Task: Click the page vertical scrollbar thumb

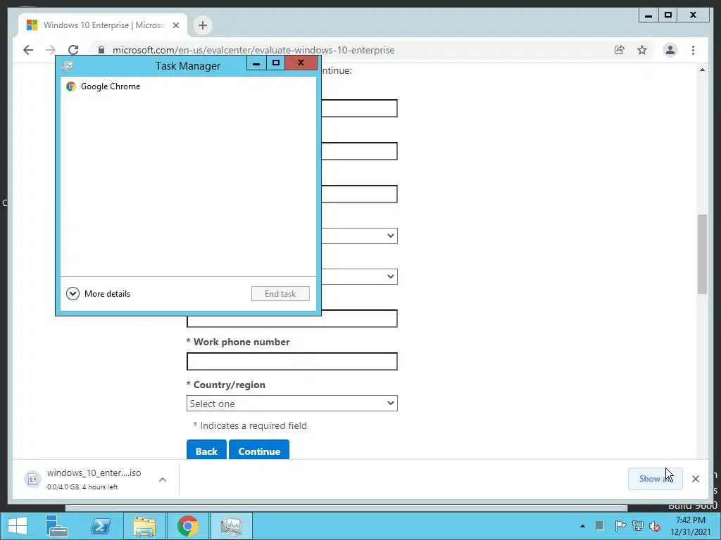Action: (x=702, y=254)
